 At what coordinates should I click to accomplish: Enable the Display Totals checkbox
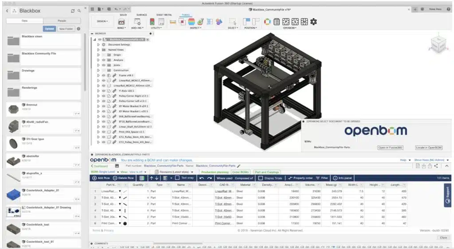[260, 178]
